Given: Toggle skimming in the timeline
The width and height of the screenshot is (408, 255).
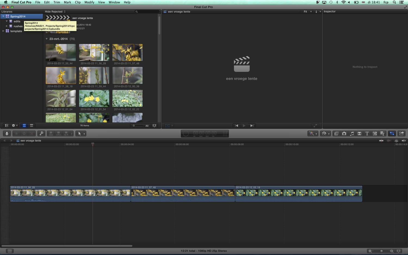Looking at the screenshot, I should tap(381, 141).
